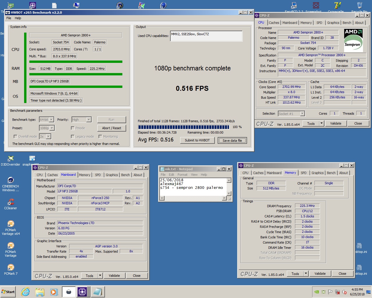Open the Action Center flag tray icon
Screen dimensions: 372x298
[330, 292]
